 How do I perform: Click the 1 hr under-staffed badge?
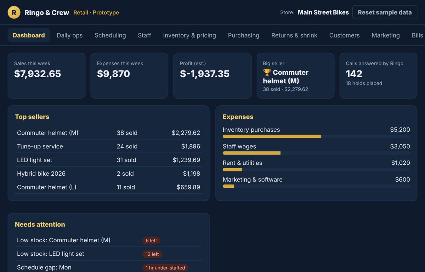[165, 268]
